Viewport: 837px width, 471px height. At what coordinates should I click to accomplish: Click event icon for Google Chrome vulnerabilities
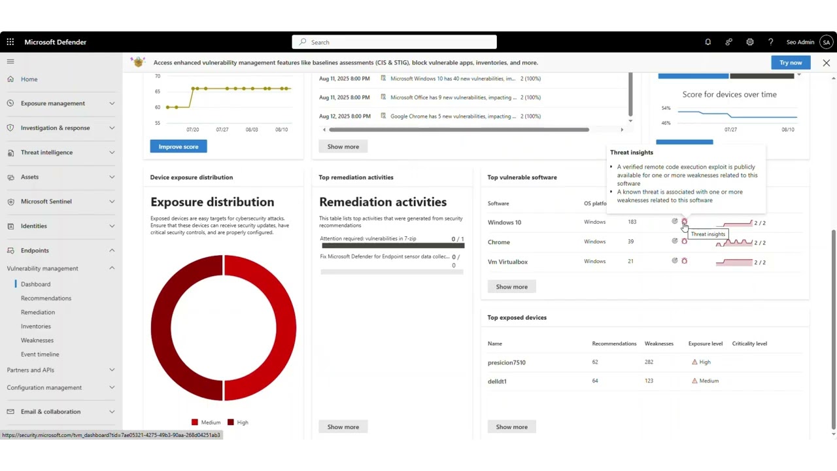[383, 116]
